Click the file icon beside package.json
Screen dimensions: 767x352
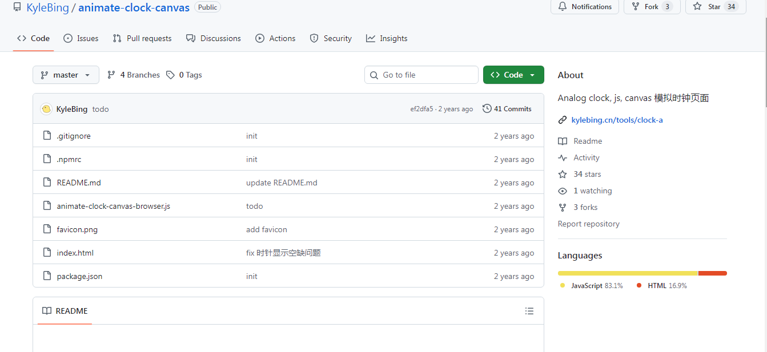(x=47, y=276)
